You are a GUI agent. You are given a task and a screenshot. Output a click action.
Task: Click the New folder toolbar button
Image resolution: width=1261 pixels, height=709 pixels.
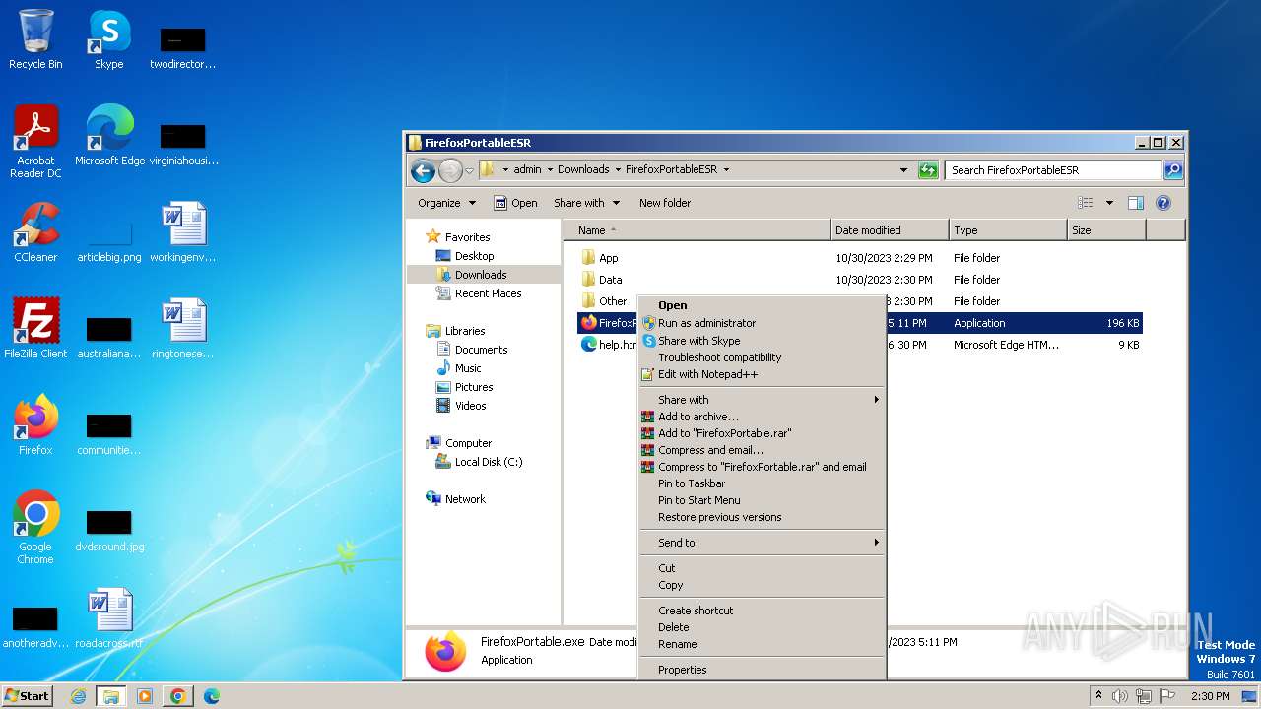click(x=665, y=203)
